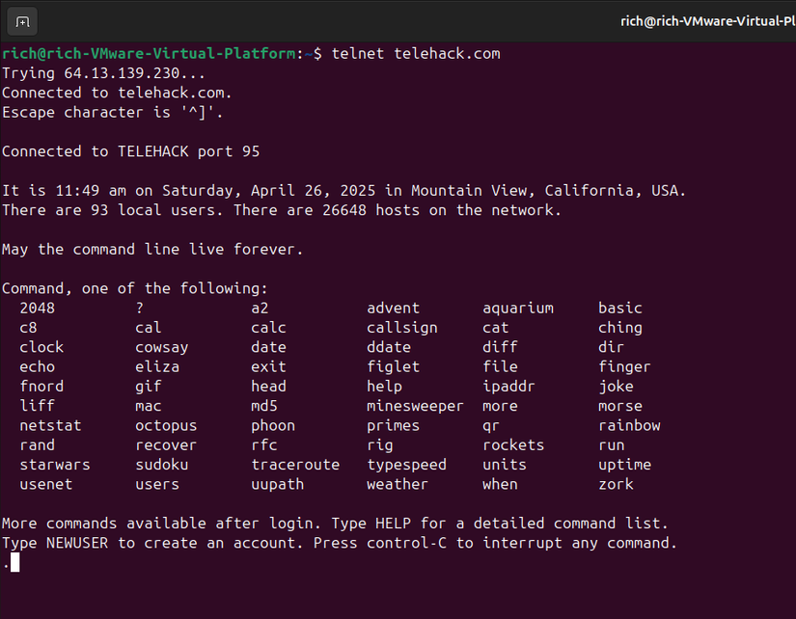Click the 'traceroute' command in the list
The image size is (796, 619).
[x=295, y=465]
